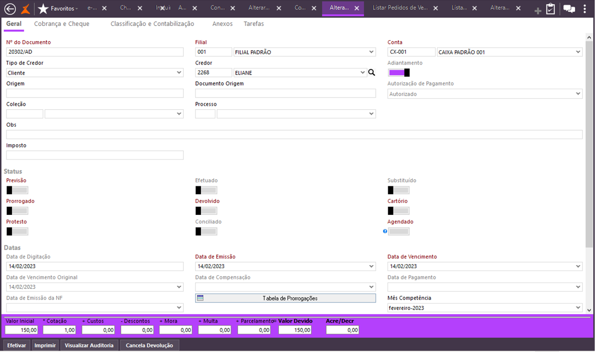596x352 pixels.
Task: Toggle the Cartório status switch
Action: (x=399, y=211)
